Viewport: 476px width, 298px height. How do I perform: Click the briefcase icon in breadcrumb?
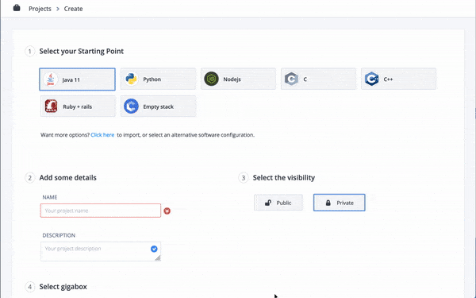pyautogui.click(x=17, y=8)
